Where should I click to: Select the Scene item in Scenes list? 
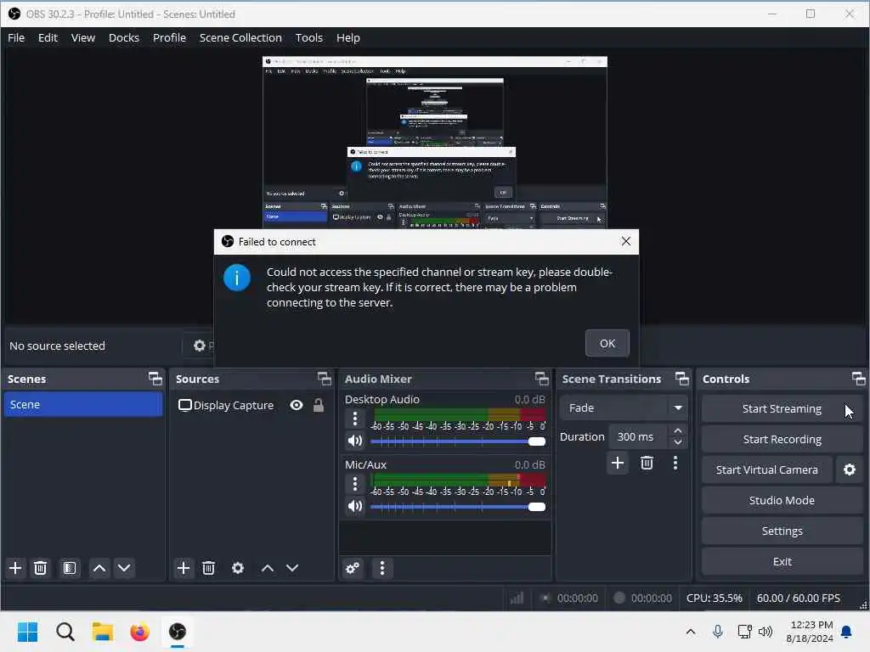(82, 404)
